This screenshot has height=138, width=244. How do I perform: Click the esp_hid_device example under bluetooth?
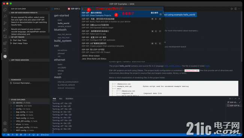[x=65, y=34]
